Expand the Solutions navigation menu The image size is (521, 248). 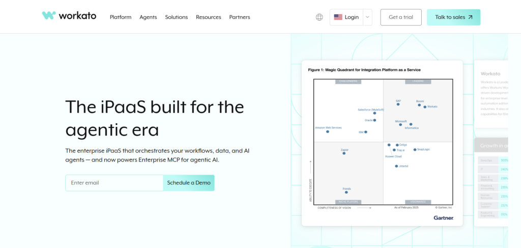pos(176,17)
